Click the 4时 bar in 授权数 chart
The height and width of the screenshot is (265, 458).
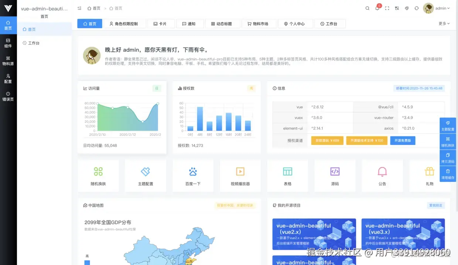200,119
